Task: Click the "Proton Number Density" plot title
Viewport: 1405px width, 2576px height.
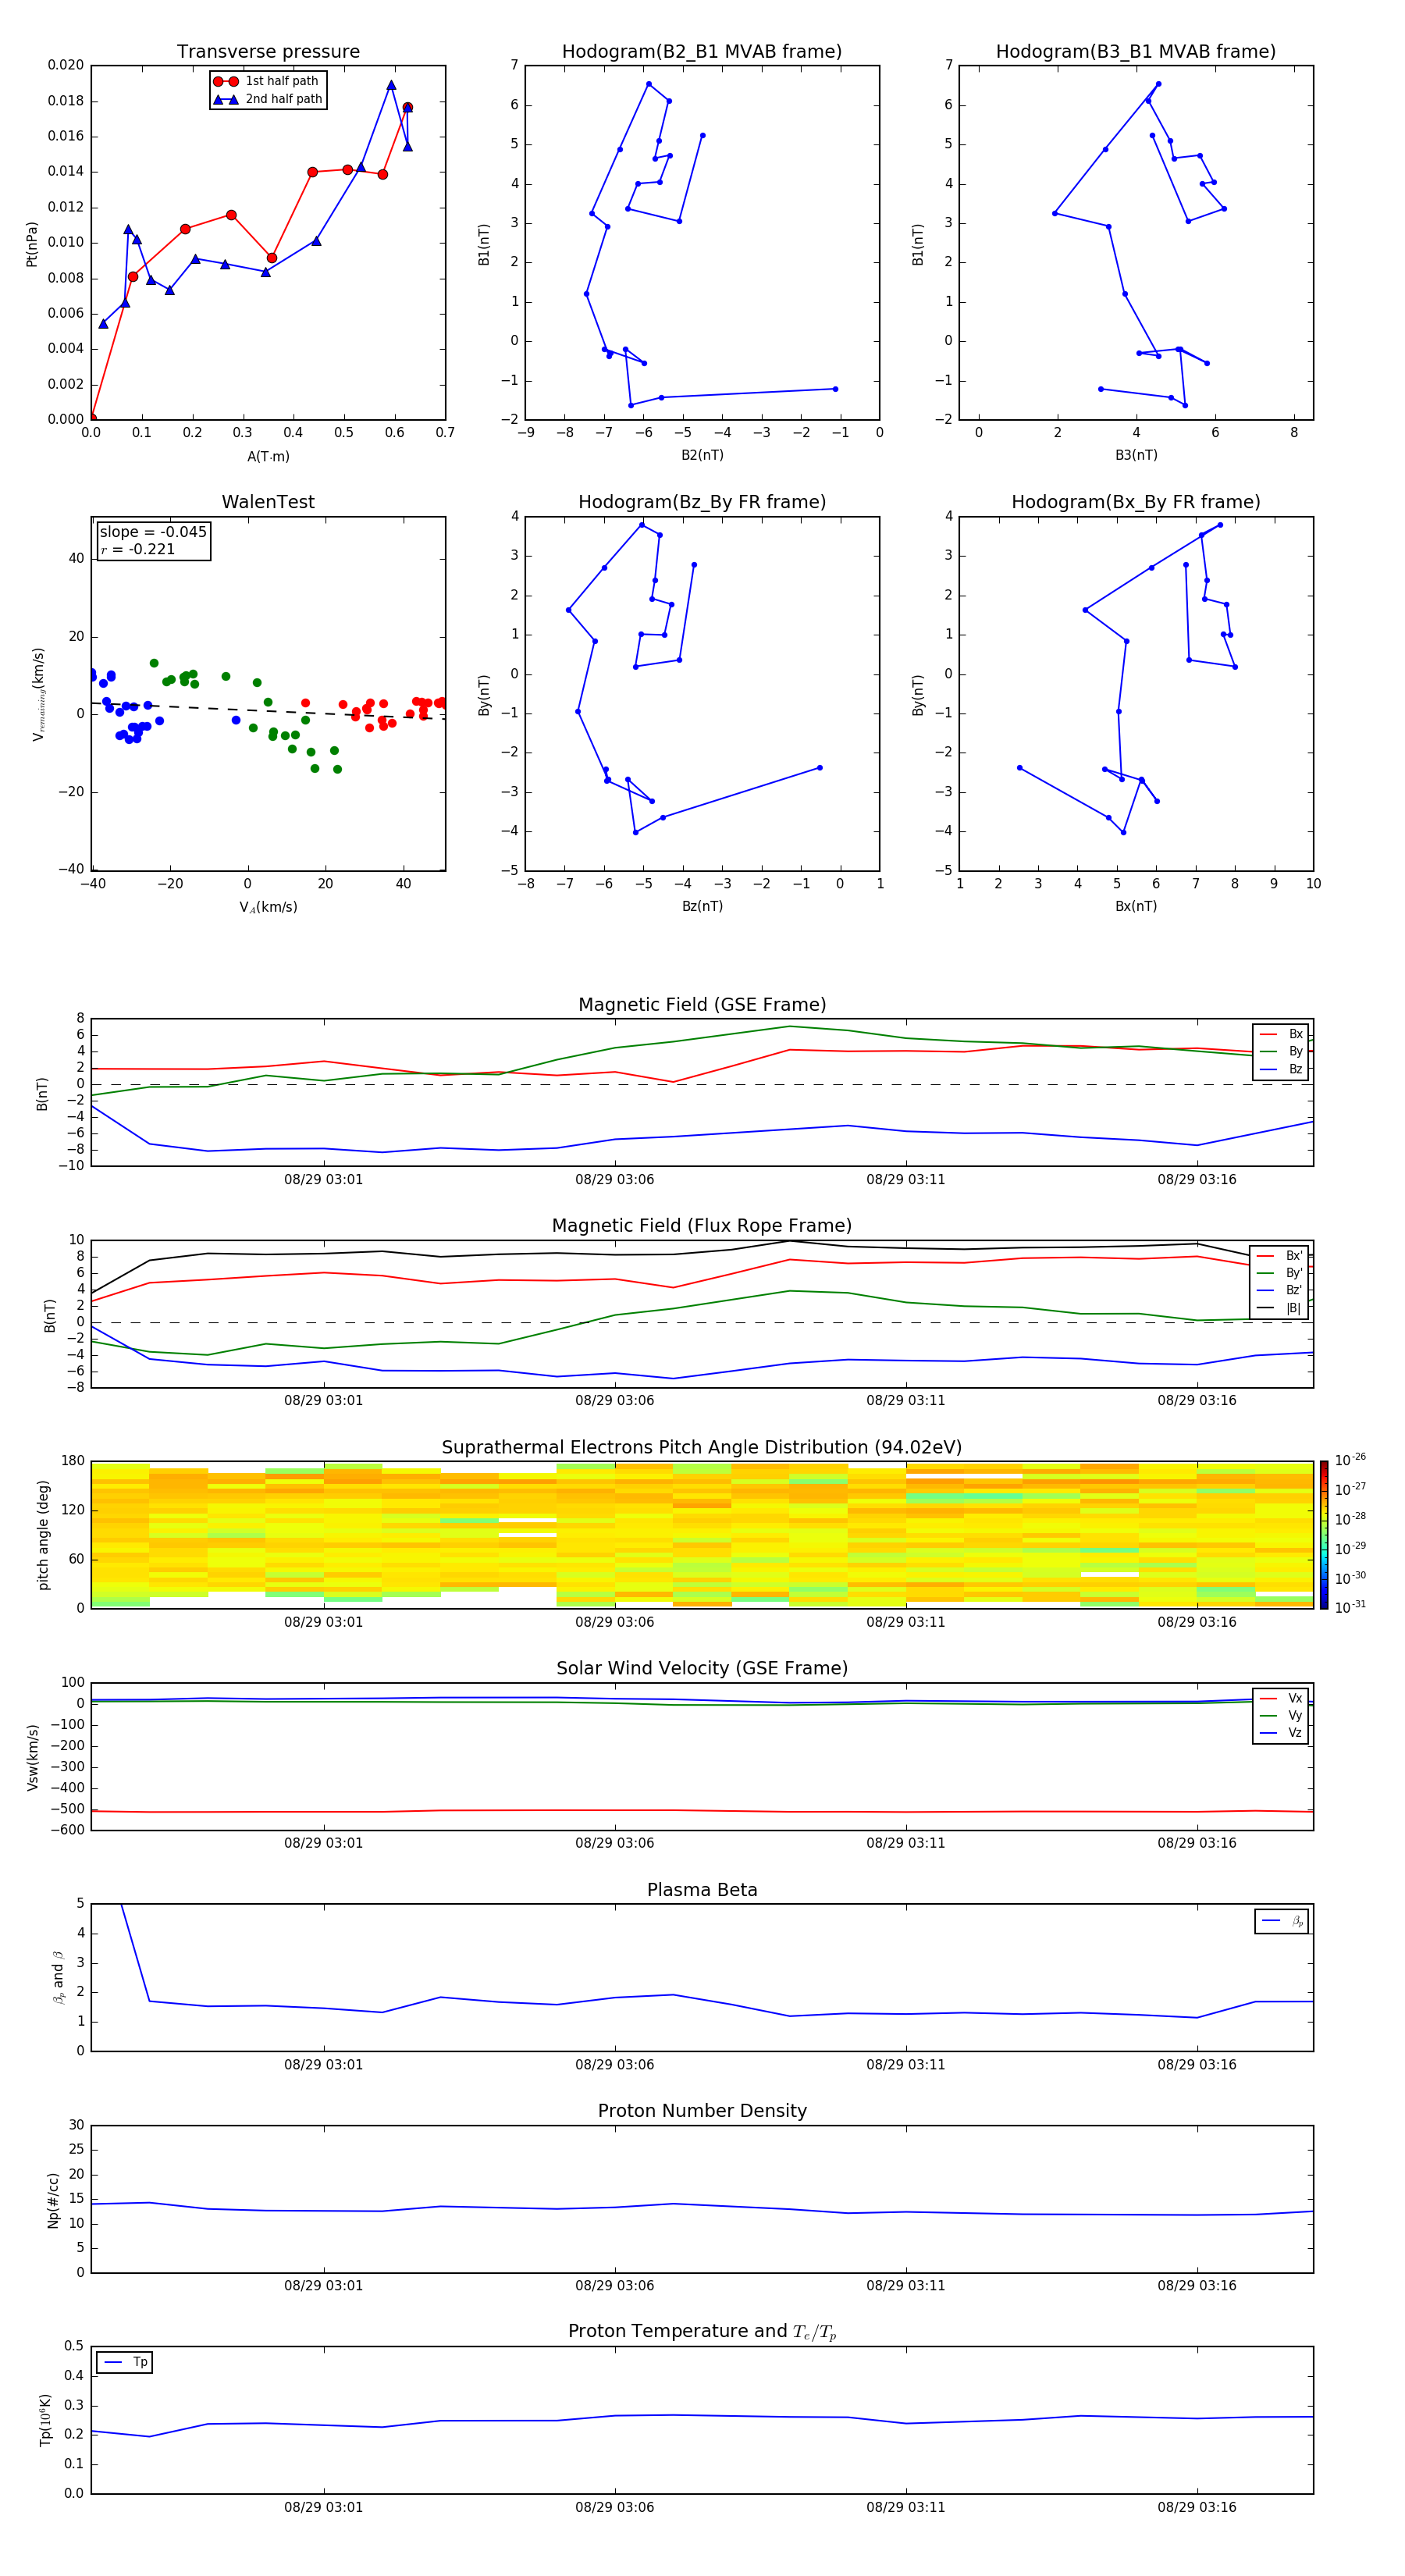Action: coord(701,2110)
